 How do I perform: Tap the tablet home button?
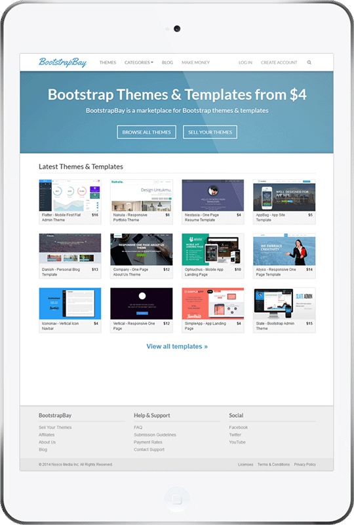click(x=176, y=499)
